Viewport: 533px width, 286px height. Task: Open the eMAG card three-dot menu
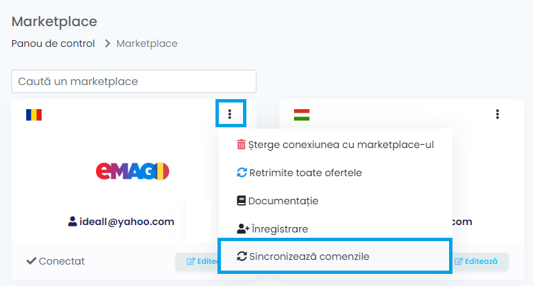(x=230, y=114)
